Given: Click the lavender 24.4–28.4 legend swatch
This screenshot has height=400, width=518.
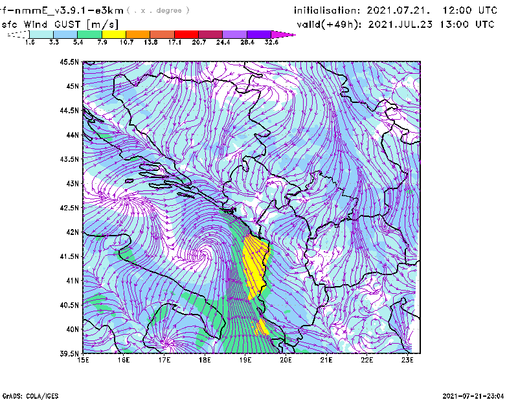Looking at the screenshot, I should pyautogui.click(x=234, y=34).
